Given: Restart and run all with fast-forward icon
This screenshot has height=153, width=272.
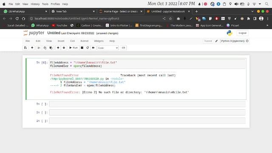Looking at the screenshot, I should [93, 48].
